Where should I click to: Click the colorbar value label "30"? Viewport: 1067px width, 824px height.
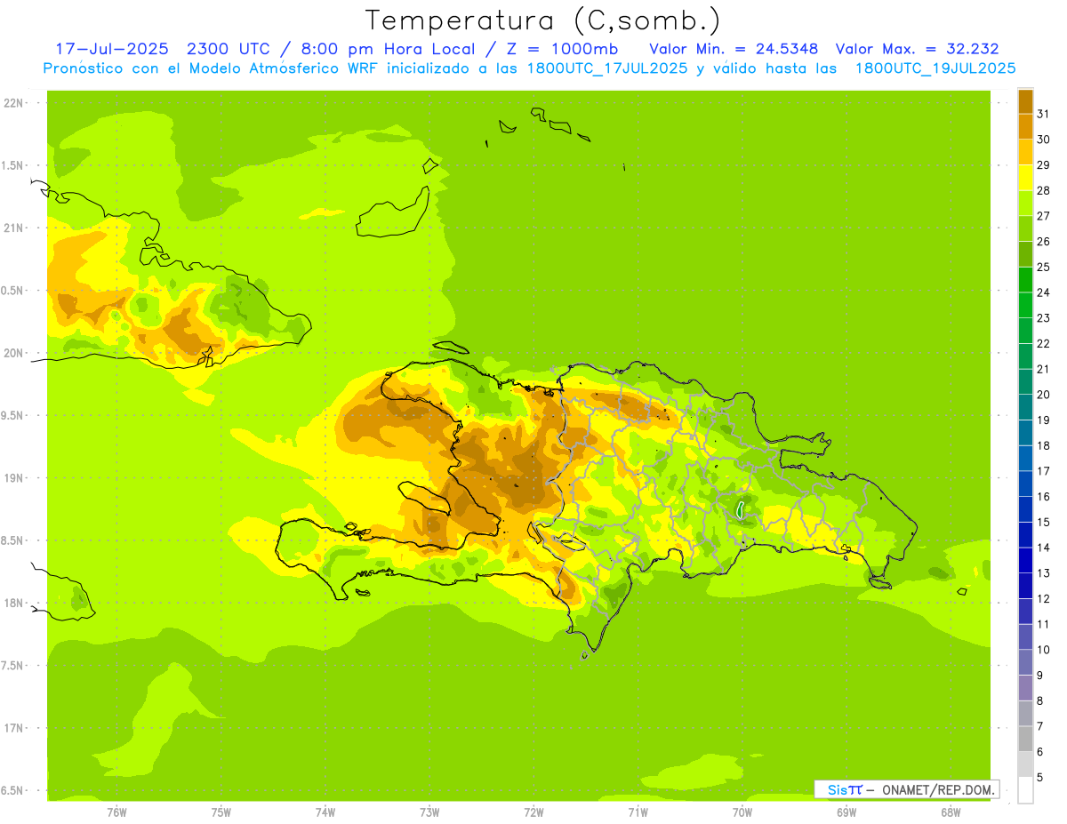coord(1044,140)
